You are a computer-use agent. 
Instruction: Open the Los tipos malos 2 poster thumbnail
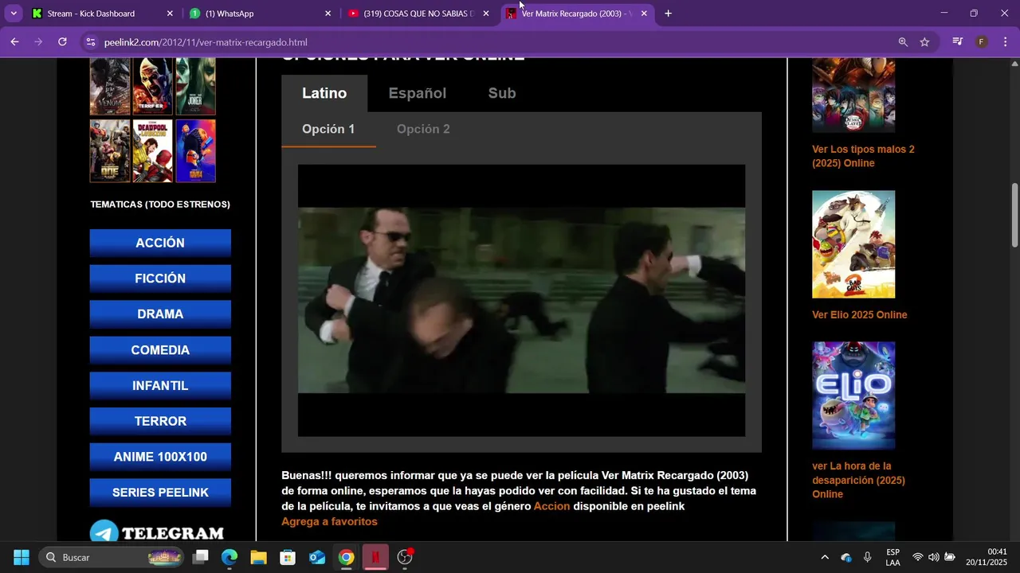pos(853,244)
